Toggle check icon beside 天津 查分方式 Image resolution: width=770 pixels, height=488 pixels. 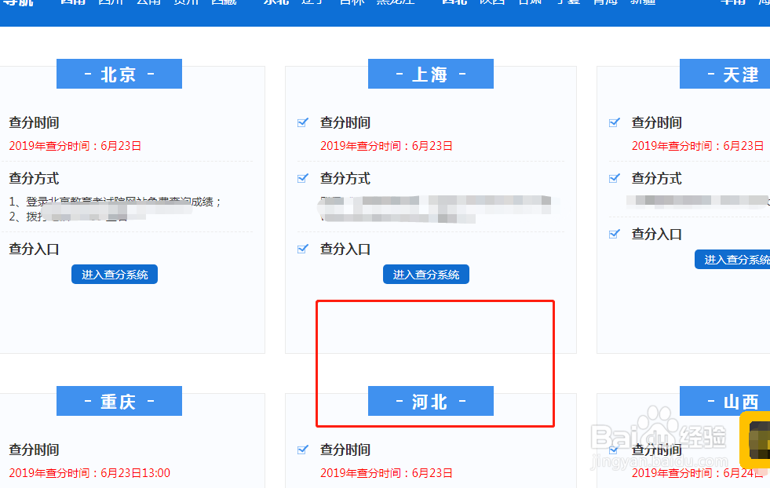[615, 178]
